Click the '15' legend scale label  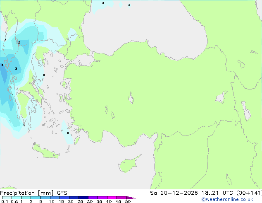61,201
